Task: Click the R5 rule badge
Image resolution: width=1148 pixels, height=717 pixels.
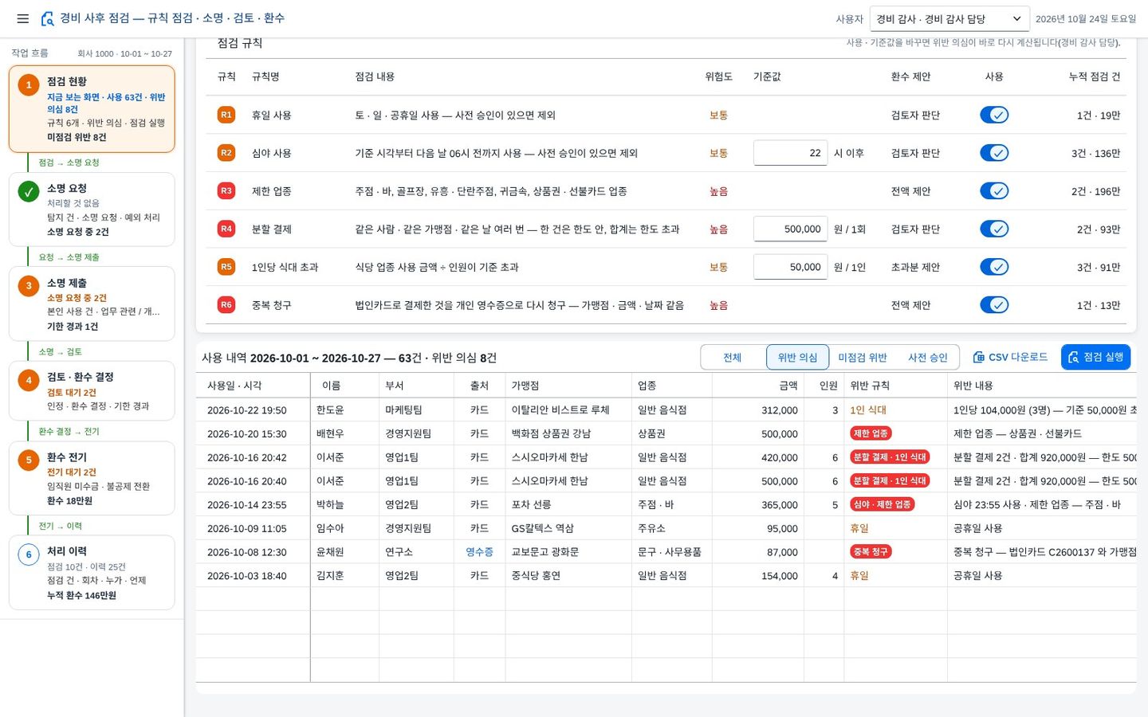Action: tap(226, 267)
